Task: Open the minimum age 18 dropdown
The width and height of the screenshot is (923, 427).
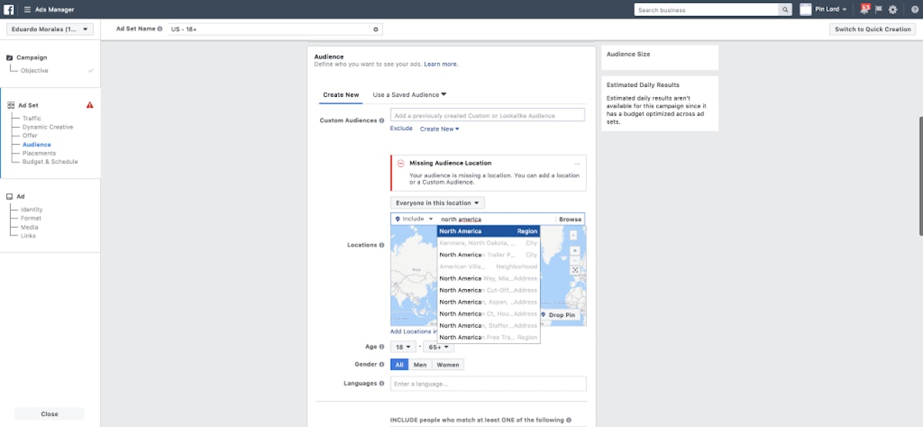Action: (403, 347)
